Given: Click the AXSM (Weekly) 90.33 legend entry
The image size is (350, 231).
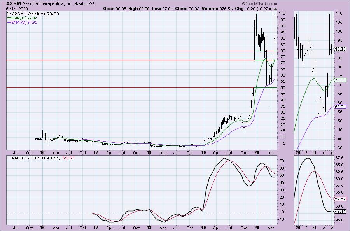Looking at the screenshot, I should click(35, 14).
